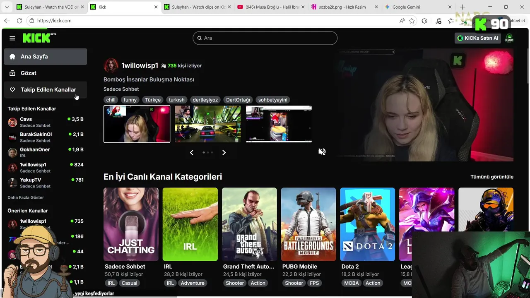Toggle the read aloud icon in address bar
Viewport: 530px width, 298px height.
402,21
